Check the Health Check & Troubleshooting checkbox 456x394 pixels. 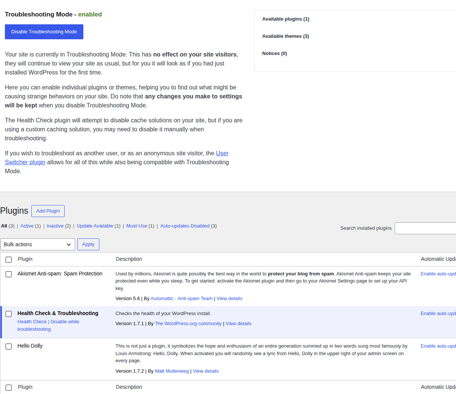(x=9, y=314)
